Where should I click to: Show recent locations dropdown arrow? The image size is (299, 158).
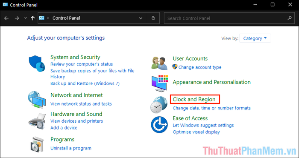click(x=26, y=18)
